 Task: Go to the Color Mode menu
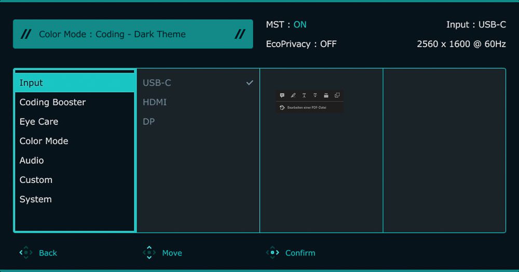pyautogui.click(x=44, y=141)
